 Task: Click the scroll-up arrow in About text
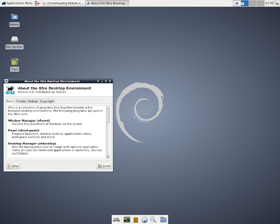point(108,107)
